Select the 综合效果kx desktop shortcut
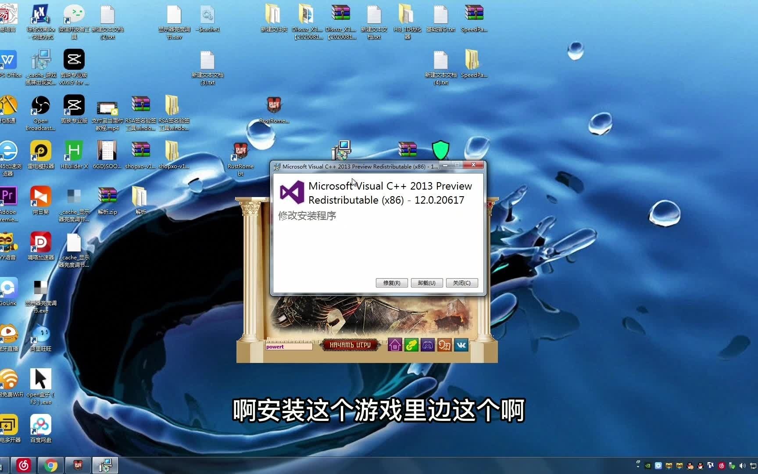The image size is (758, 474). 41,22
